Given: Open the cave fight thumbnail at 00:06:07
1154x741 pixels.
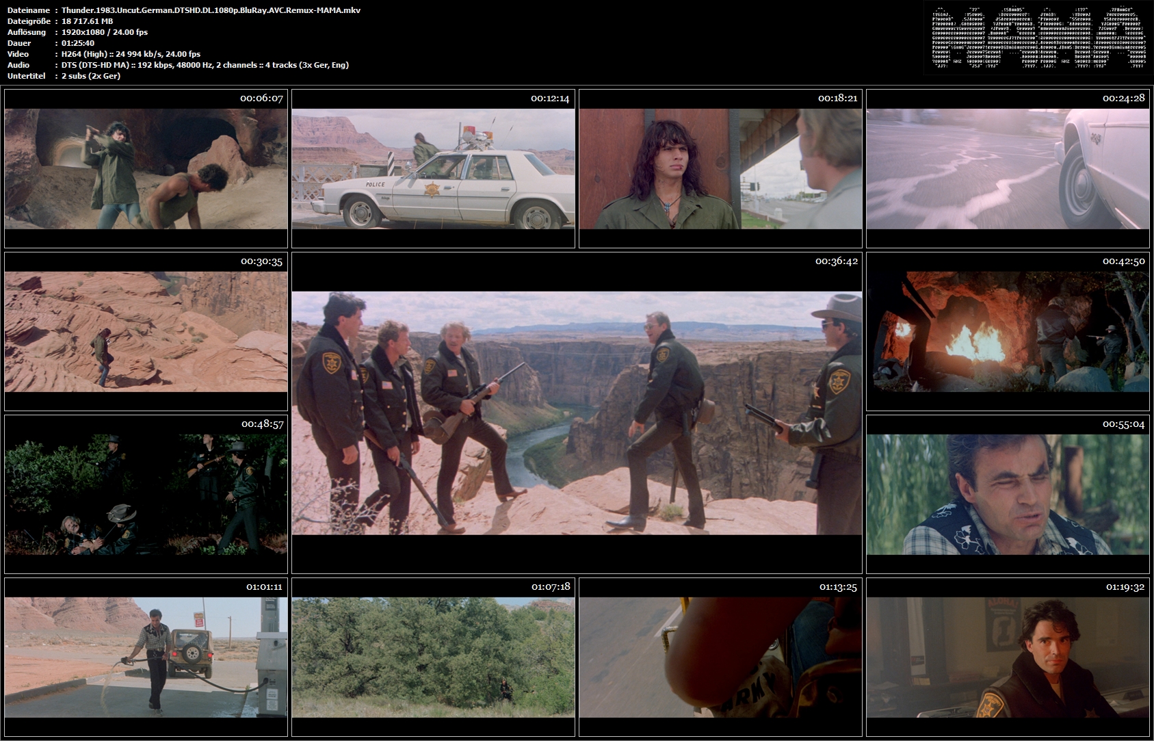Looking at the screenshot, I should [x=146, y=168].
